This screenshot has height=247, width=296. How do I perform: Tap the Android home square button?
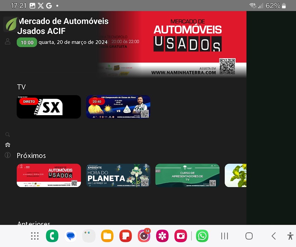click(249, 236)
